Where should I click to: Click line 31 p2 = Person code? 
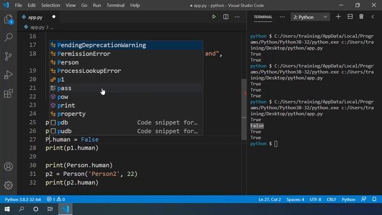pos(91,174)
